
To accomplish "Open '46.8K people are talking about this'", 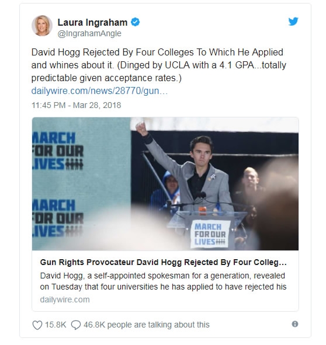I will 147,325.
